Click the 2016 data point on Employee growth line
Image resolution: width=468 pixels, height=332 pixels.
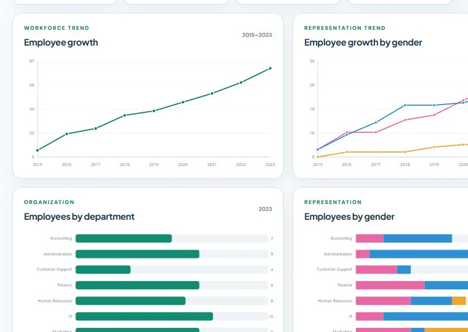tap(67, 134)
